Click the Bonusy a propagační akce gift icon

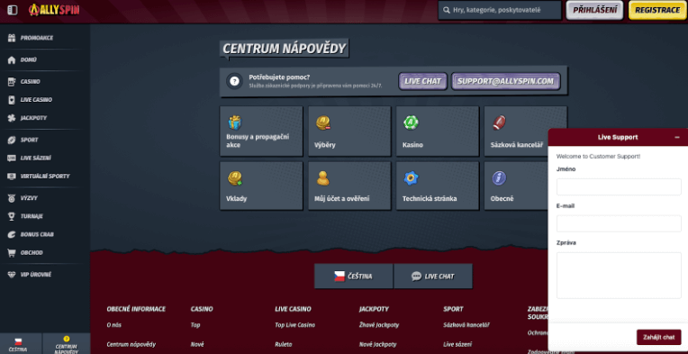pos(235,123)
